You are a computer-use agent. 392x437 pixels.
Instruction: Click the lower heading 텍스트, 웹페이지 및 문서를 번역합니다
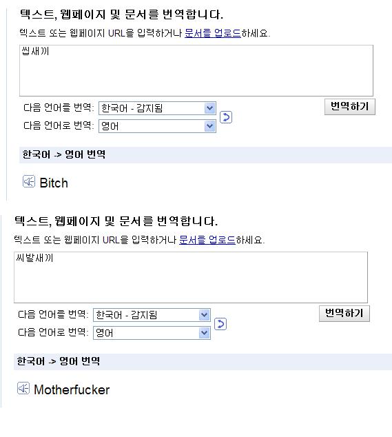pyautogui.click(x=116, y=221)
